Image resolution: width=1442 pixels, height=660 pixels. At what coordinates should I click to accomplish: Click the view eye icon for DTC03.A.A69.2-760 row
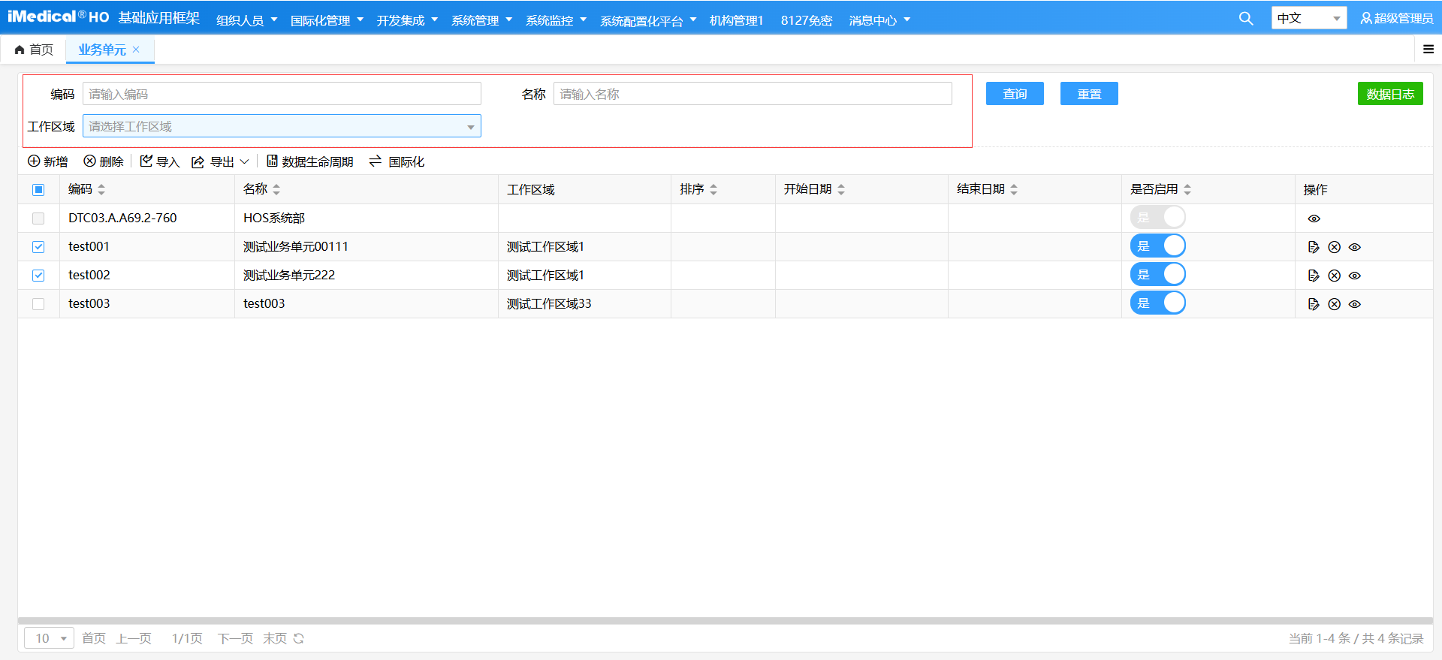pos(1314,218)
